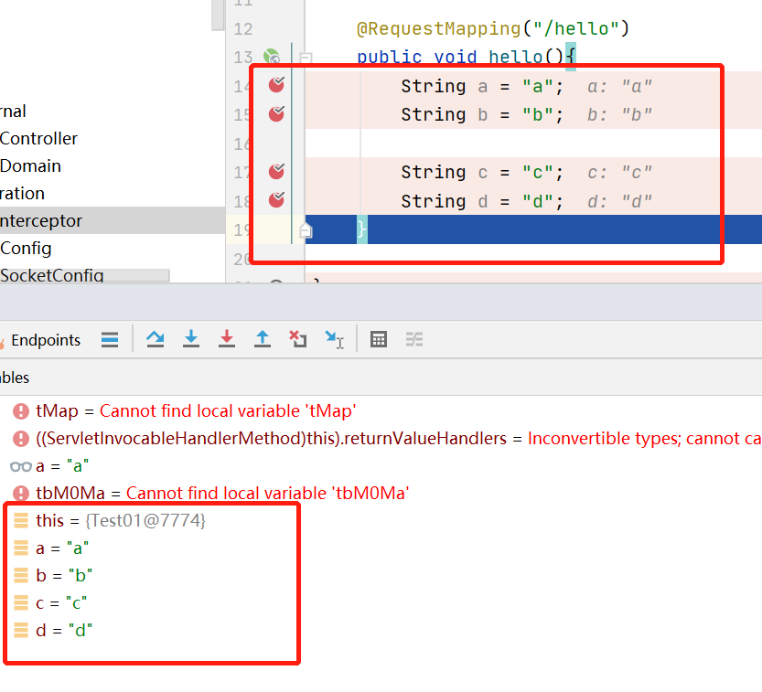Click the Step Into debugger icon
Image resolution: width=762 pixels, height=692 pixels.
click(x=191, y=339)
